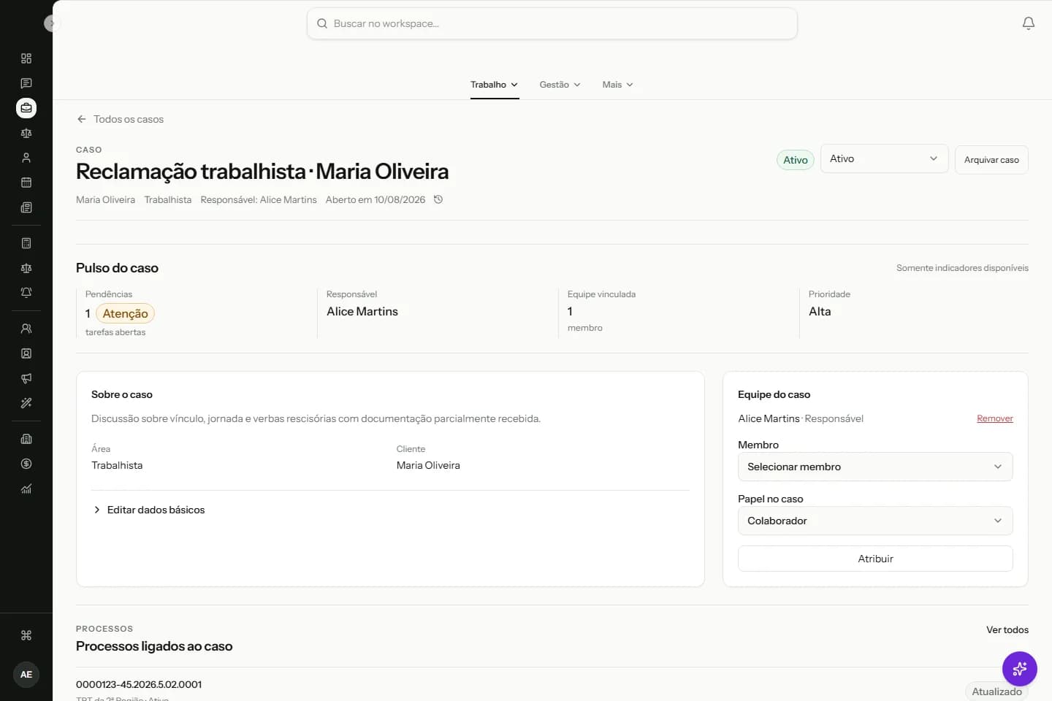Open the messages chat icon in sidebar
Image resolution: width=1052 pixels, height=701 pixels.
click(26, 83)
